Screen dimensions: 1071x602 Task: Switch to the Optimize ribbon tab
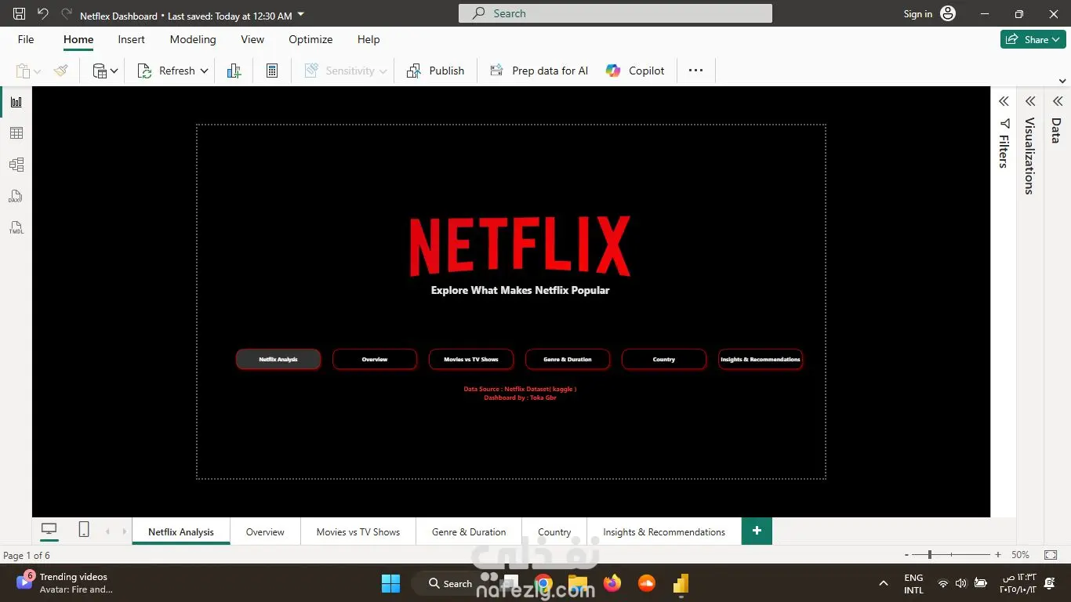click(x=310, y=39)
